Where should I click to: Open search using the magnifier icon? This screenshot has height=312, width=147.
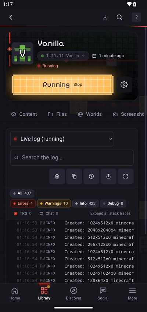[x=119, y=17]
